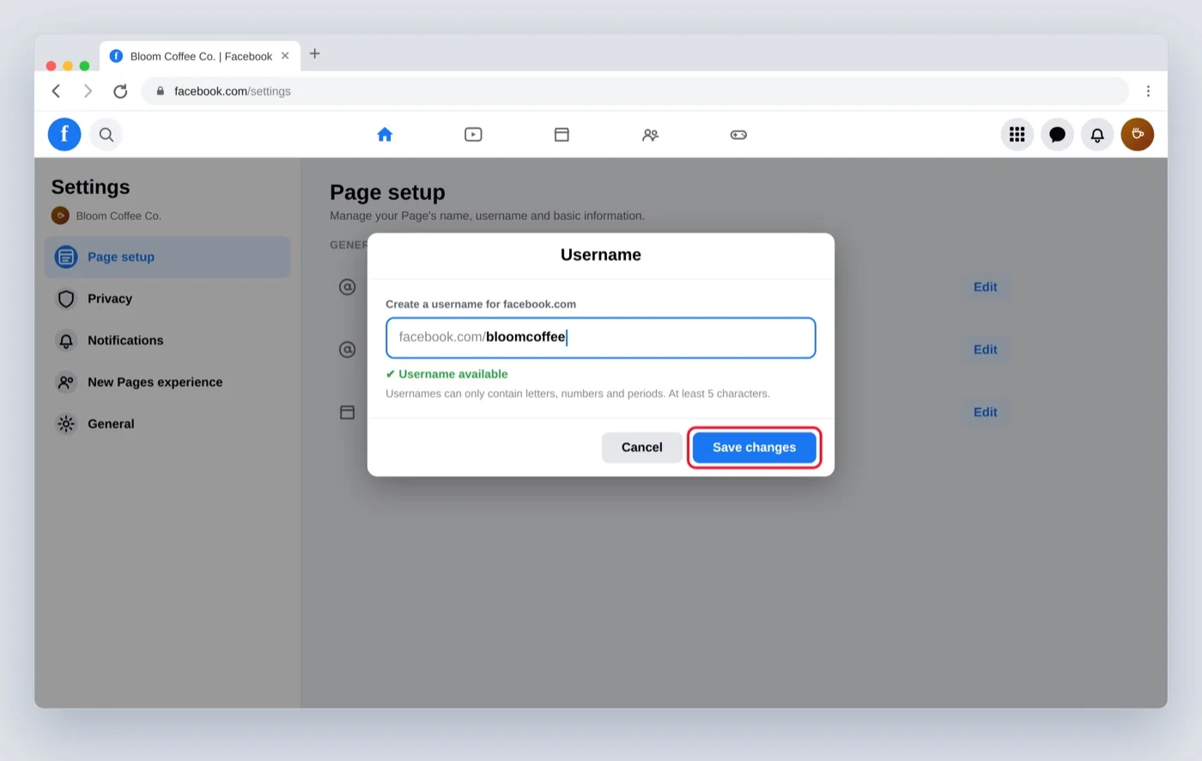The image size is (1202, 761).
Task: Reload the page with refresh icon
Action: [120, 91]
